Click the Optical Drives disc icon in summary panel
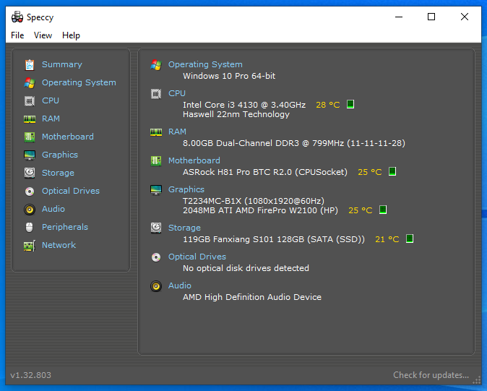This screenshot has height=391, width=487. click(156, 257)
